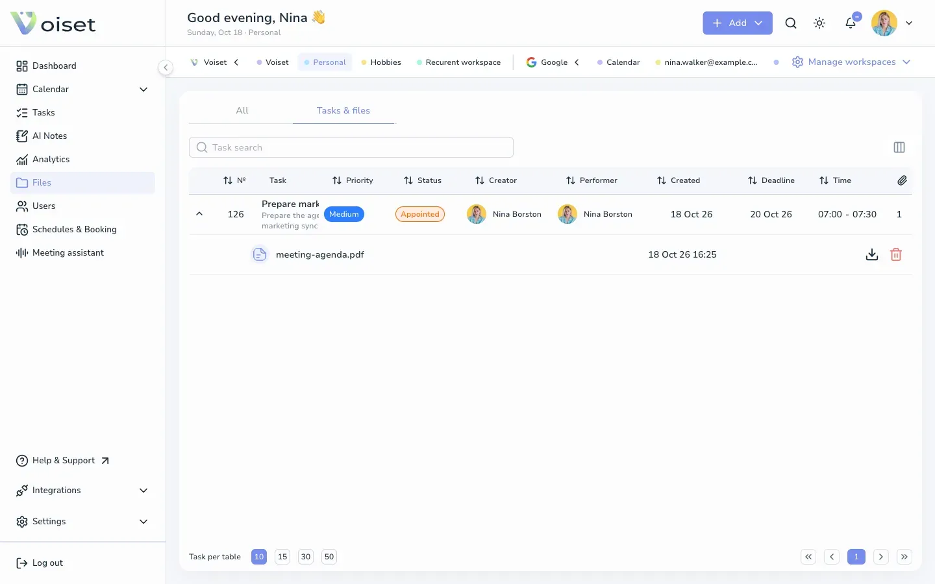The height and width of the screenshot is (584, 935).
Task: Click the paperclip attachments column icon
Action: (x=902, y=180)
